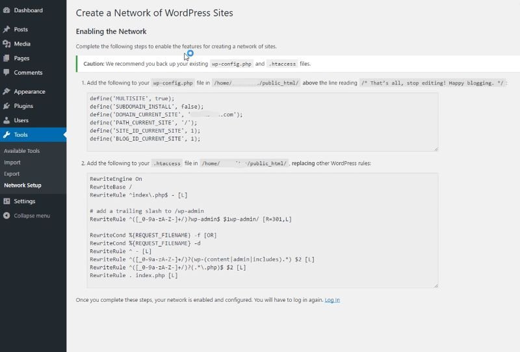Image resolution: width=520 pixels, height=352 pixels.
Task: Click the Appearance paintbrush icon
Action: click(x=6, y=91)
